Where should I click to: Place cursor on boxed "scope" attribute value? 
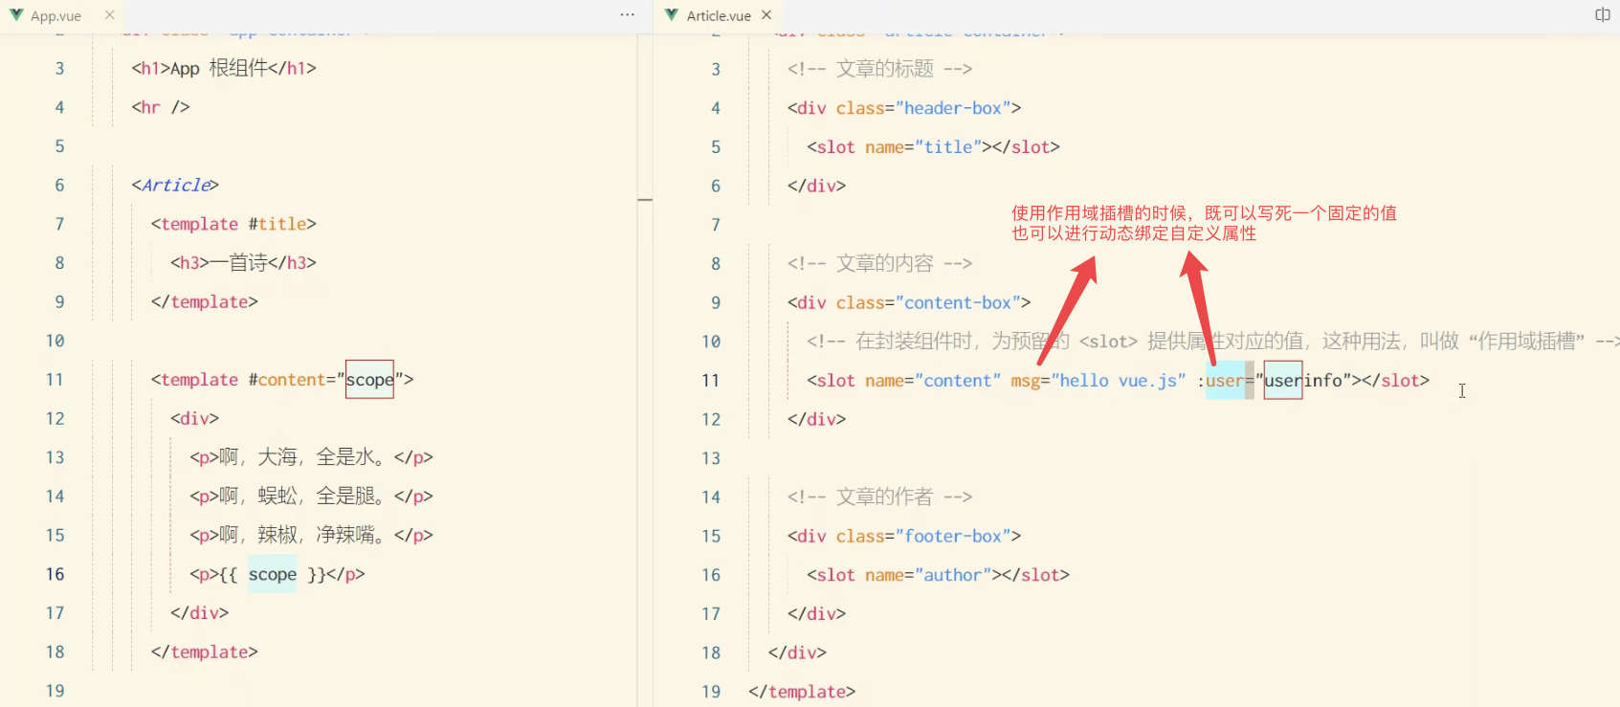(369, 380)
